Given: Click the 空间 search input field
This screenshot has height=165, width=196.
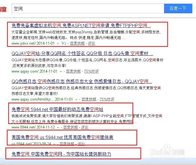Looking at the screenshot, I should (x=88, y=8).
